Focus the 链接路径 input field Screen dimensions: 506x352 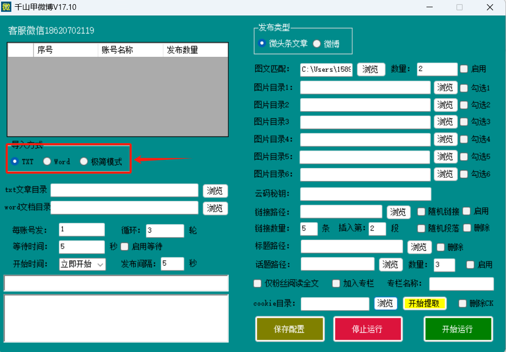[x=341, y=212]
